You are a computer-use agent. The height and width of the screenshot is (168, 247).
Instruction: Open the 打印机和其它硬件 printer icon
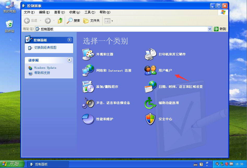coord(150,54)
